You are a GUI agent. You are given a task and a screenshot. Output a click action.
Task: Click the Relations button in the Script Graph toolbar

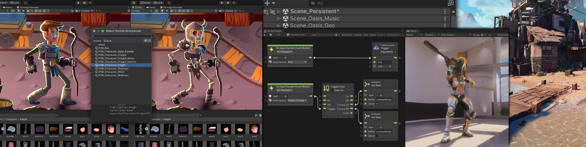(x=347, y=35)
